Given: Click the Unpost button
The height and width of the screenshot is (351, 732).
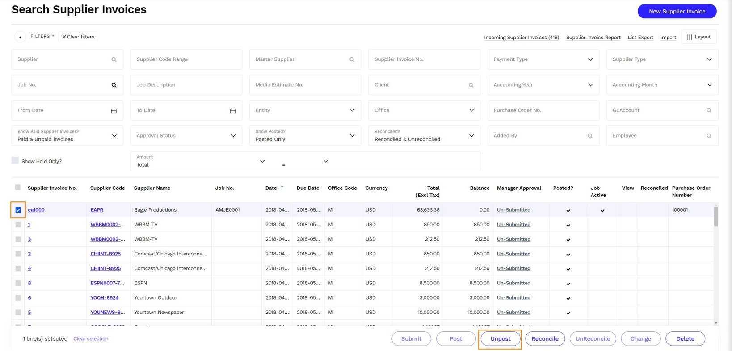Looking at the screenshot, I should [500, 339].
